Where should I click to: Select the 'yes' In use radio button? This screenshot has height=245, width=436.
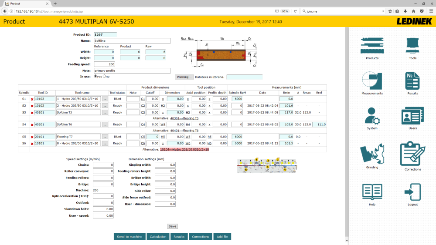pyautogui.click(x=95, y=76)
